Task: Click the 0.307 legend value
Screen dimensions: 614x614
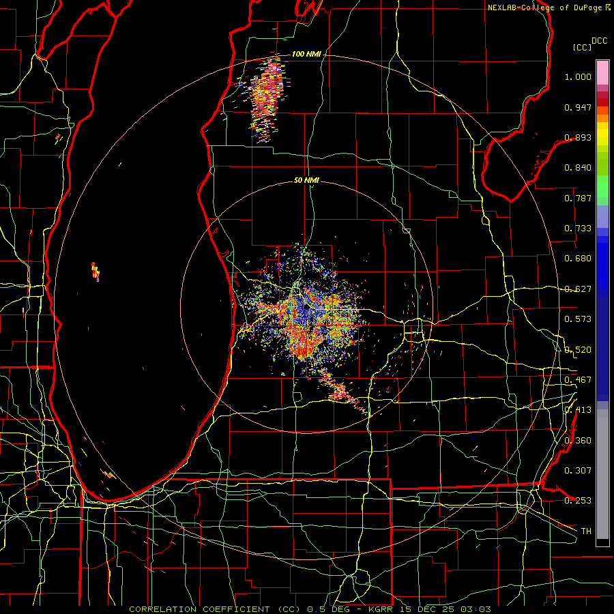Action: click(578, 470)
